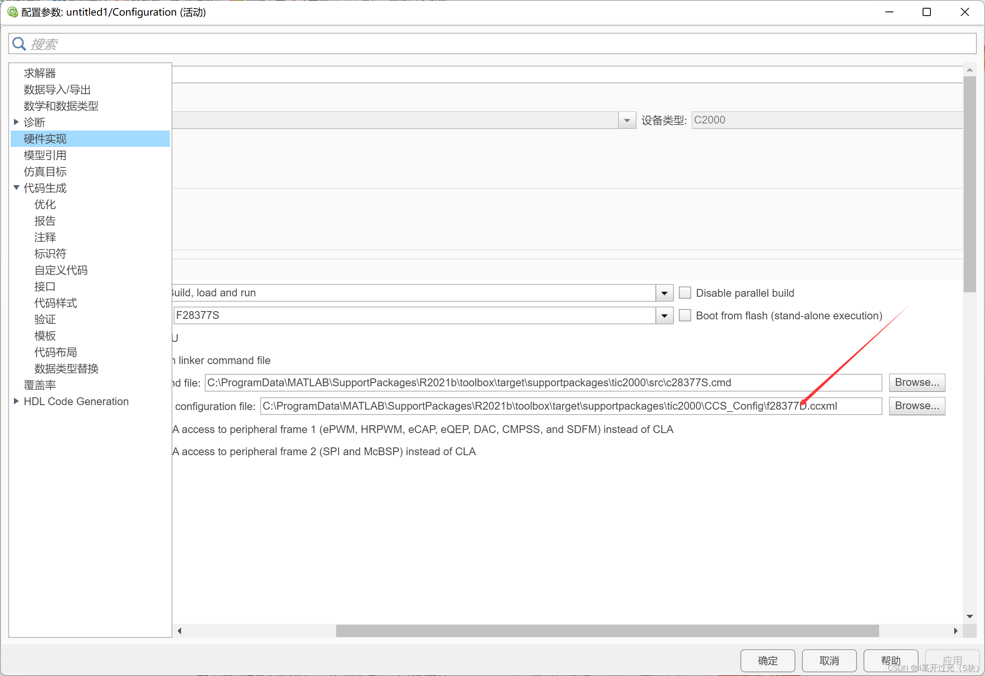
Task: Open the 优化 settings page
Action: coord(45,204)
